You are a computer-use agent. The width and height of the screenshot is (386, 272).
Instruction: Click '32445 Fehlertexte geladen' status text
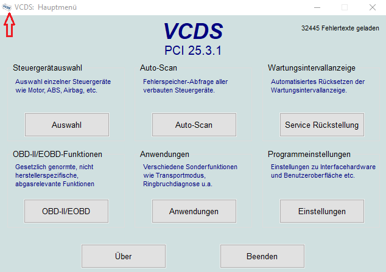coord(340,28)
